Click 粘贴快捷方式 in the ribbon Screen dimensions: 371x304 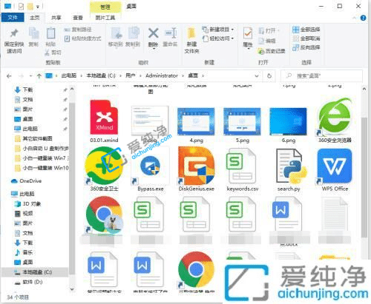click(x=82, y=38)
